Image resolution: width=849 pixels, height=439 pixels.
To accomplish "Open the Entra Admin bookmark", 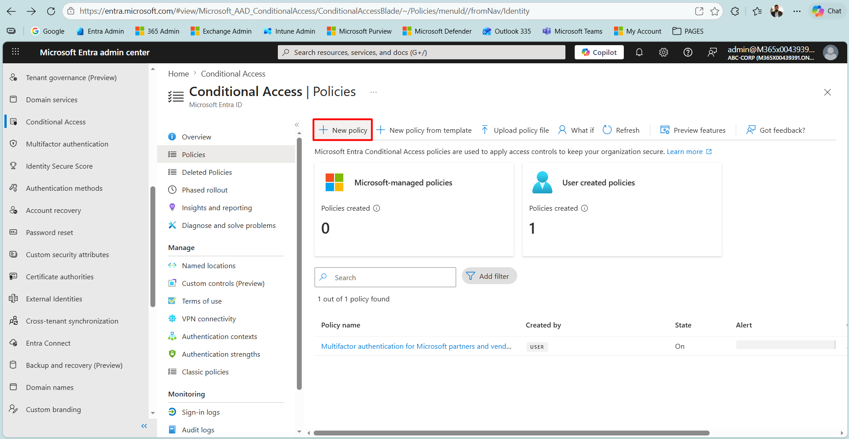I will tap(100, 31).
